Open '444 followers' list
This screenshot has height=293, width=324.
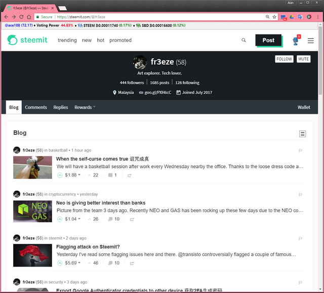pyautogui.click(x=132, y=83)
